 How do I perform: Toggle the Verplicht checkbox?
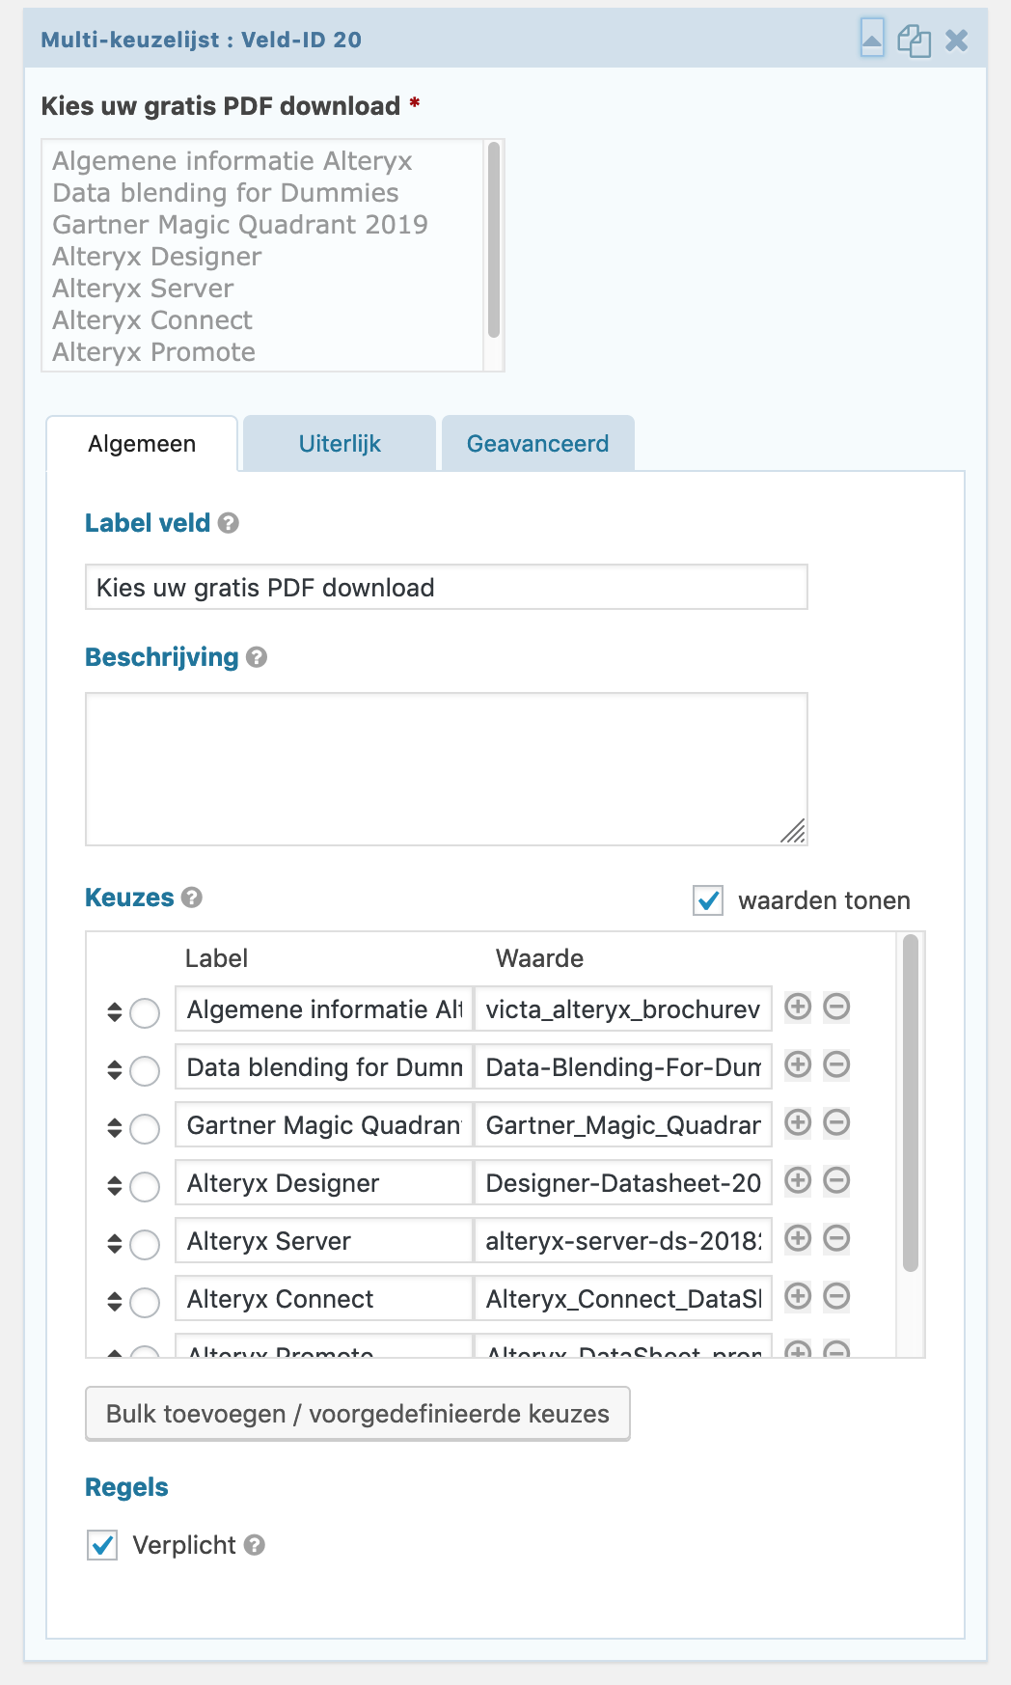[x=102, y=1545]
